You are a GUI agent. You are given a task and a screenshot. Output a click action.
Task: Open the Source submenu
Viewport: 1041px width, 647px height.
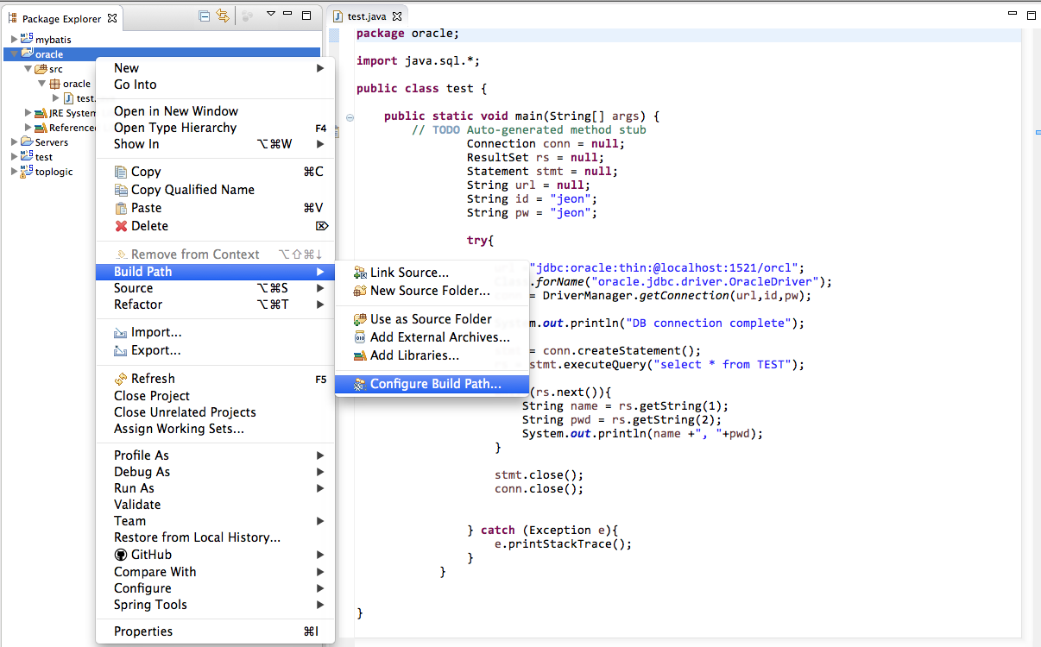coord(215,288)
